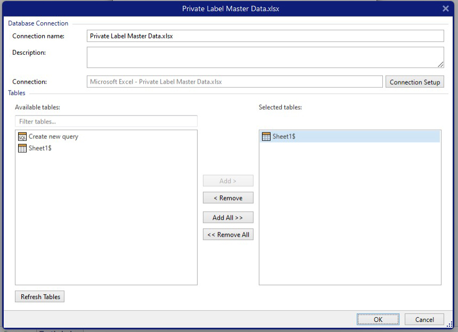
Task: Confirm the dialog with OK
Action: tap(378, 319)
